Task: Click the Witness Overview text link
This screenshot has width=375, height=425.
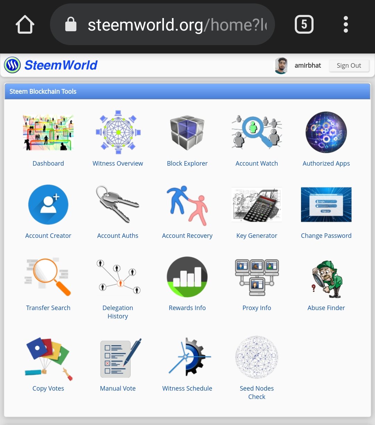Action: [118, 163]
